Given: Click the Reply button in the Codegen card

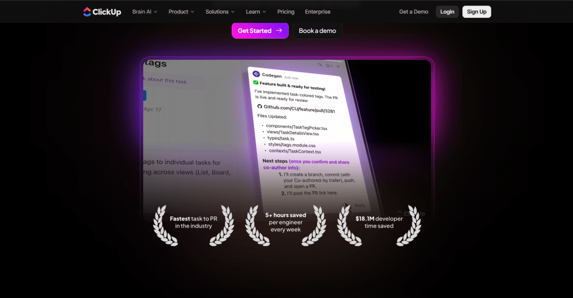Looking at the screenshot, I should click(x=360, y=205).
